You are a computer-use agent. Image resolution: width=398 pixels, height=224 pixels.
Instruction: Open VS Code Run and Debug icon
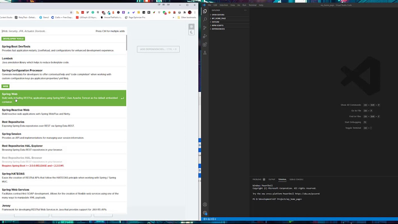(x=205, y=36)
